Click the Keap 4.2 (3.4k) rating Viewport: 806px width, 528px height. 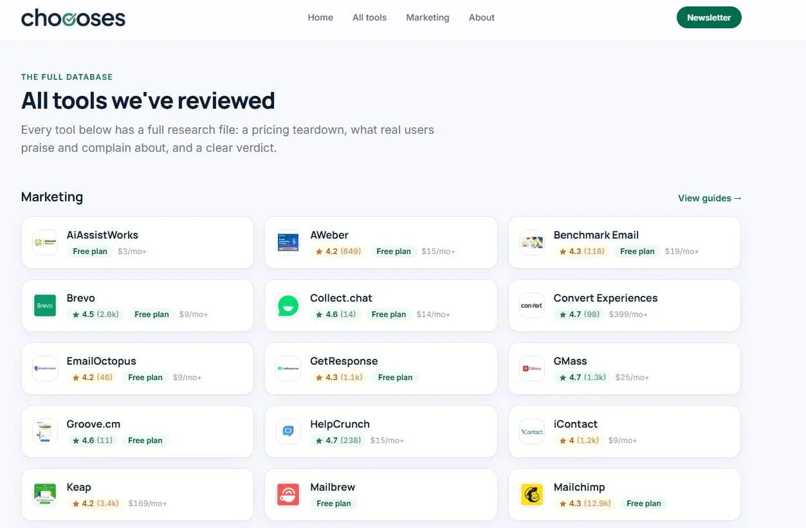[96, 504]
